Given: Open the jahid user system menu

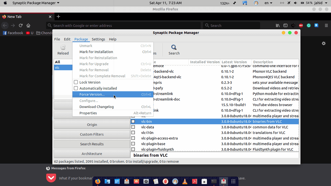Looking at the screenshot, I should (321, 3).
